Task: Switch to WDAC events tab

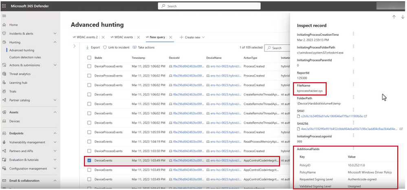Action: [121, 37]
